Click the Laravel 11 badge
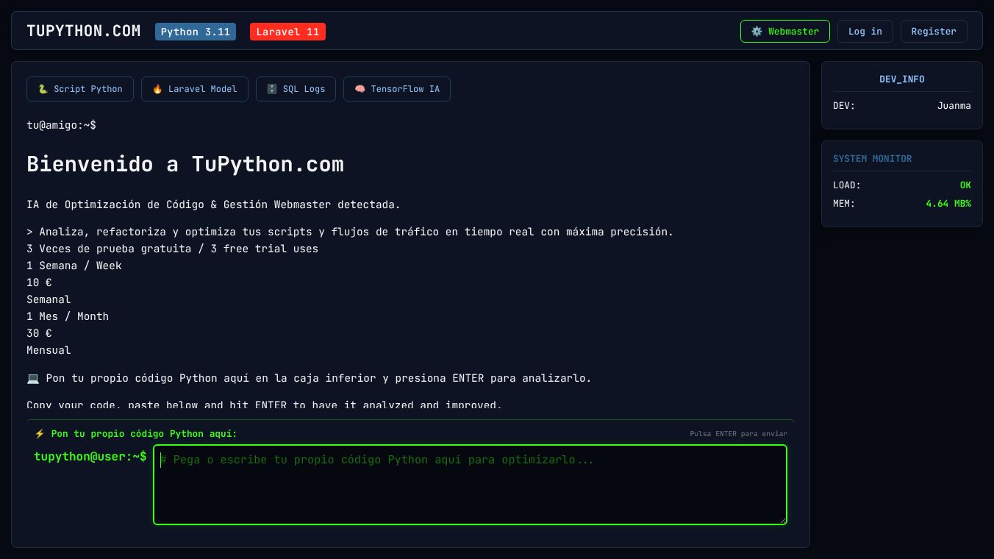994x559 pixels. (287, 32)
